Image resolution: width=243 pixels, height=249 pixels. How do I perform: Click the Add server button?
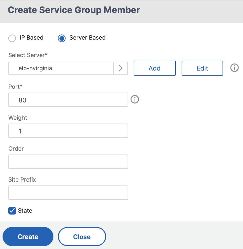tap(154, 68)
